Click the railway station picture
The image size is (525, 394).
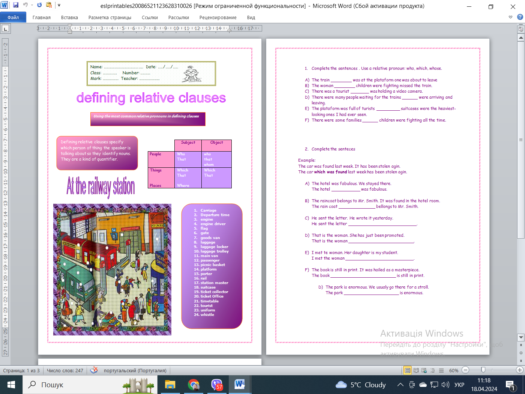[112, 269]
